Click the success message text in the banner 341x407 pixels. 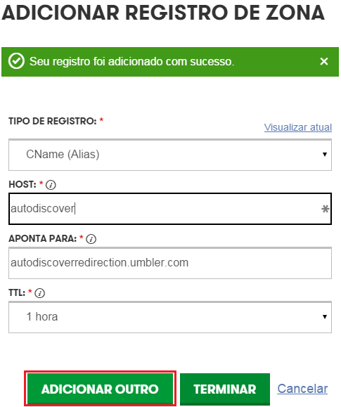[131, 62]
